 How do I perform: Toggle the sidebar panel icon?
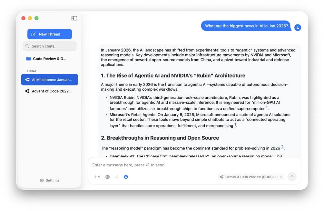coord(74,18)
